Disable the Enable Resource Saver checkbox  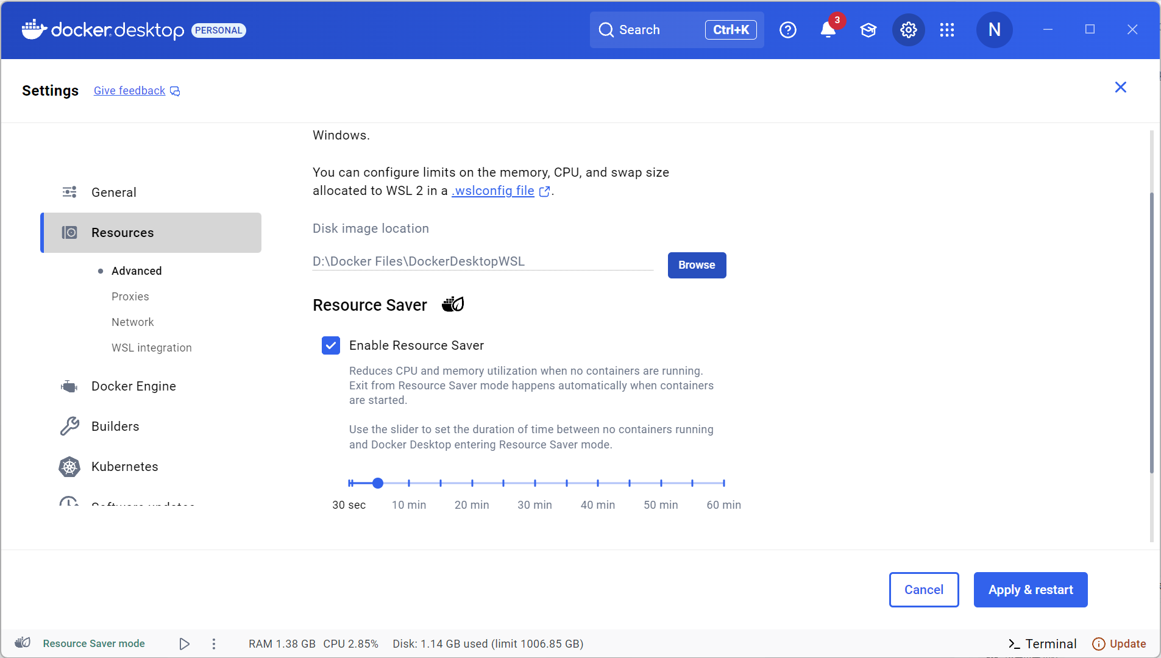point(330,345)
